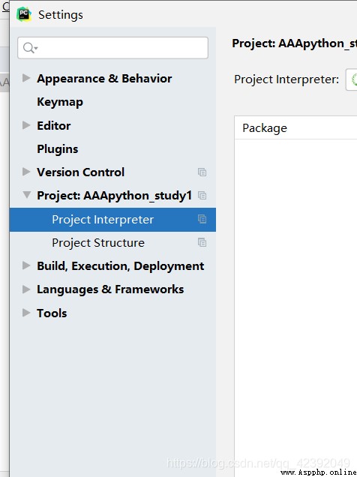
Task: Click the project-level icon beside Version Control
Action: pyautogui.click(x=202, y=172)
